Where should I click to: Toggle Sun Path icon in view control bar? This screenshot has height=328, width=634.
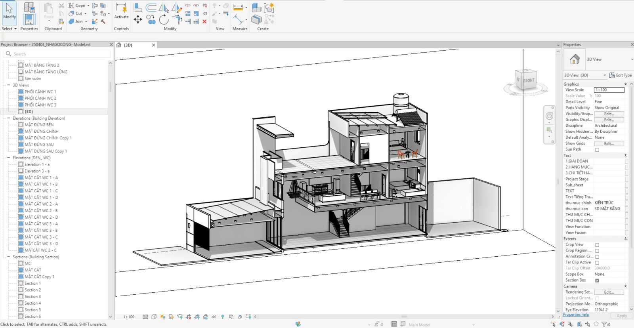point(162,317)
